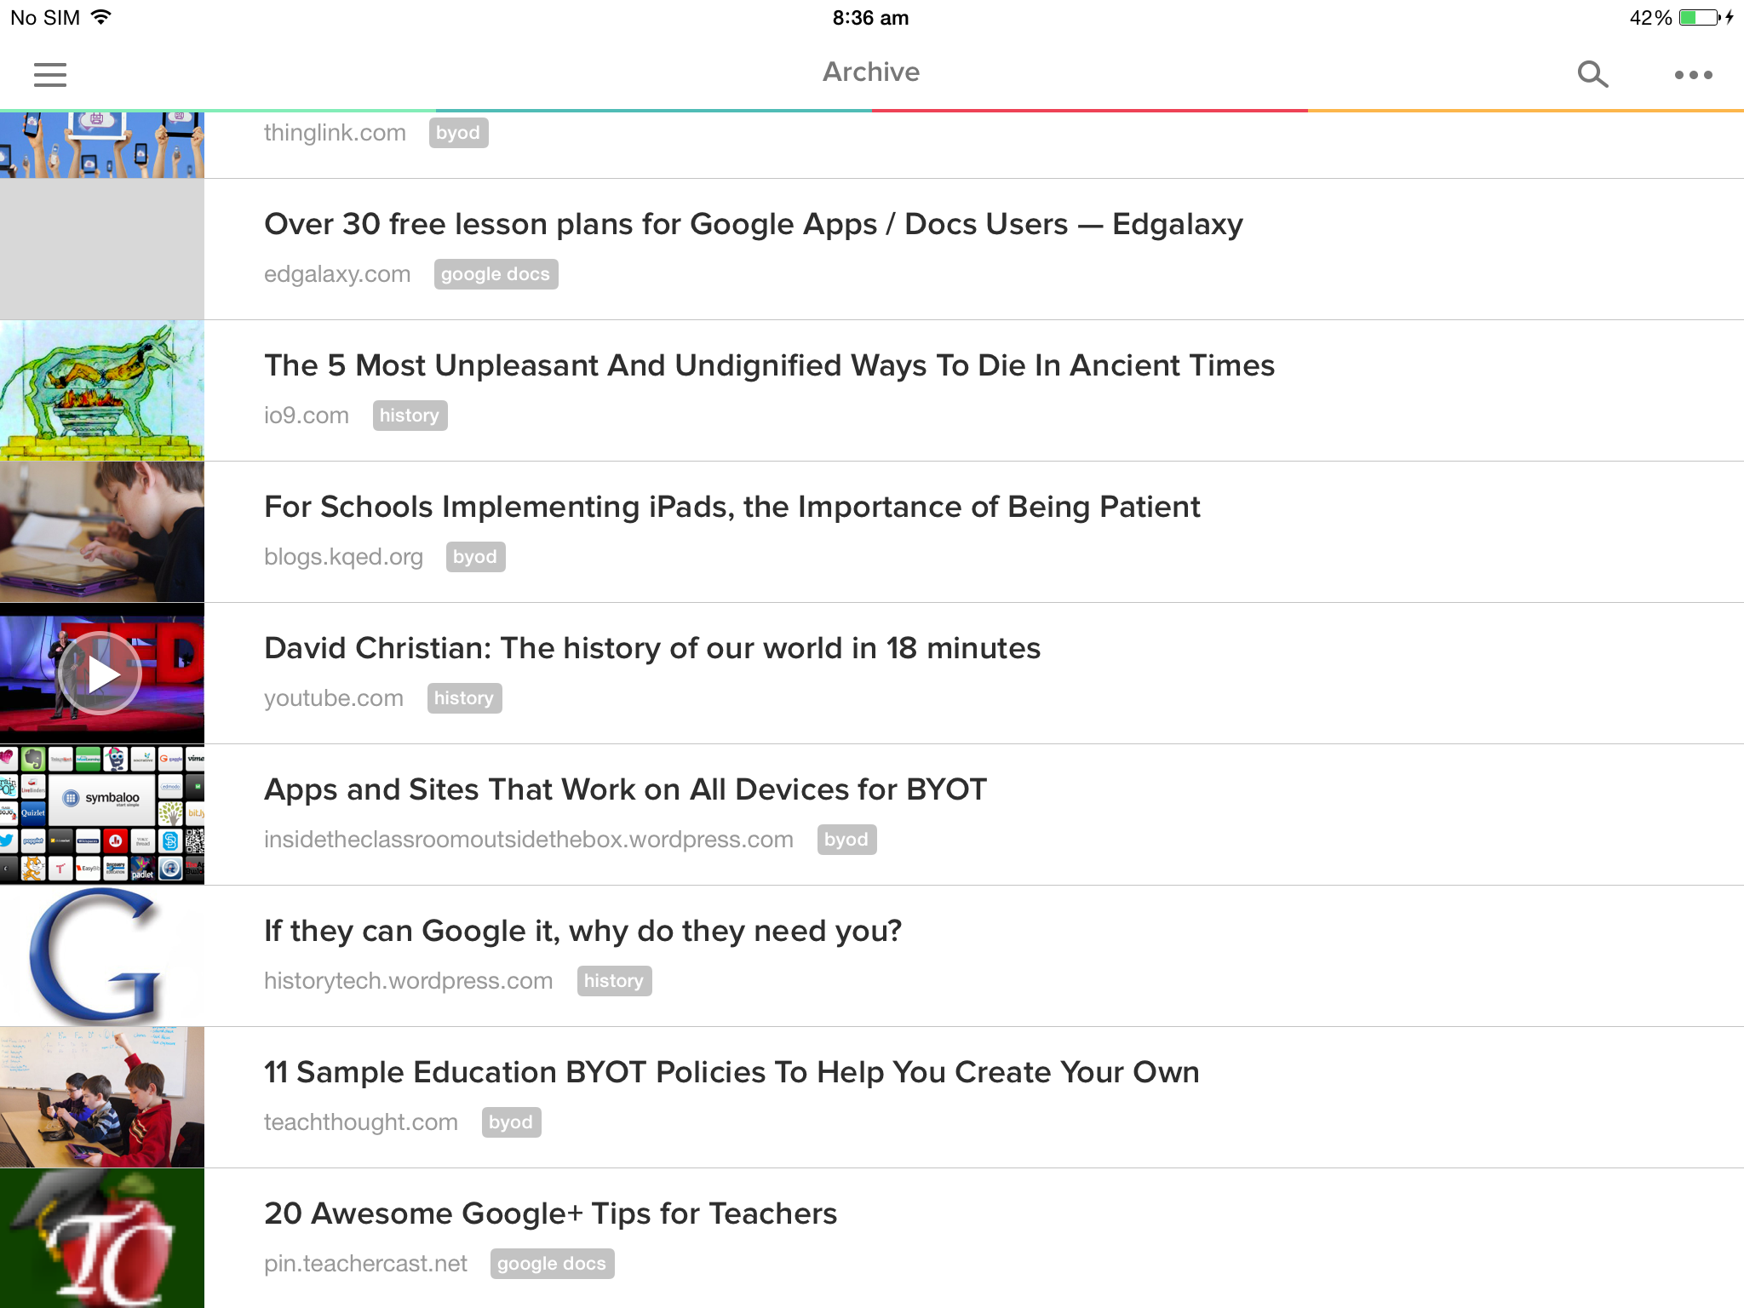Open the Archive title dropdown
This screenshot has height=1308, width=1744.
[871, 72]
